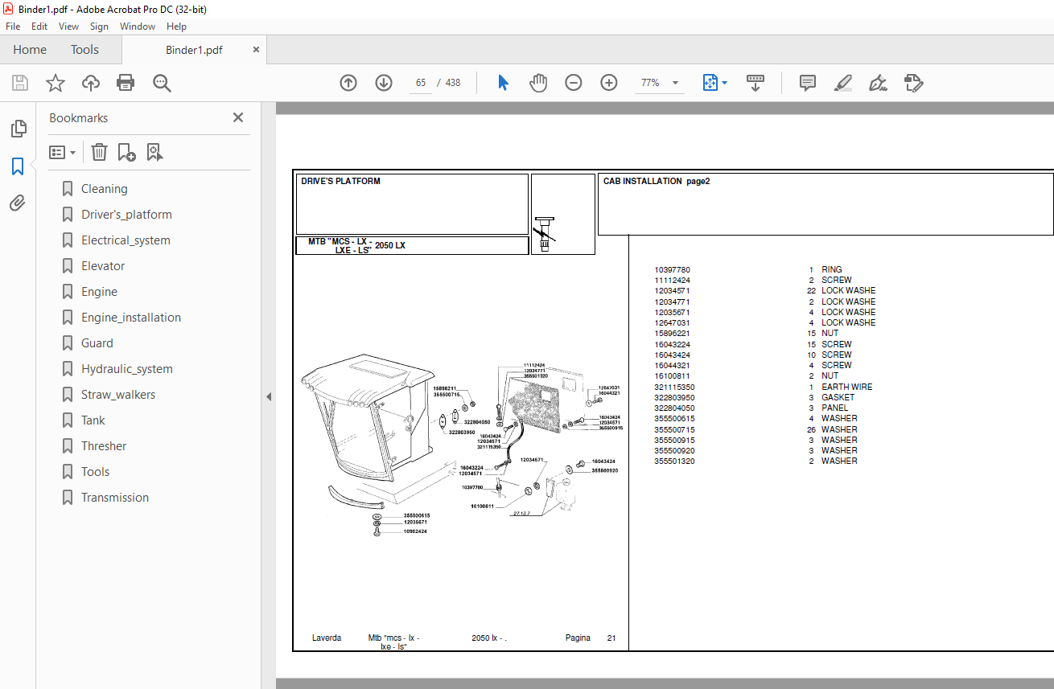Go to the next page

(x=384, y=83)
